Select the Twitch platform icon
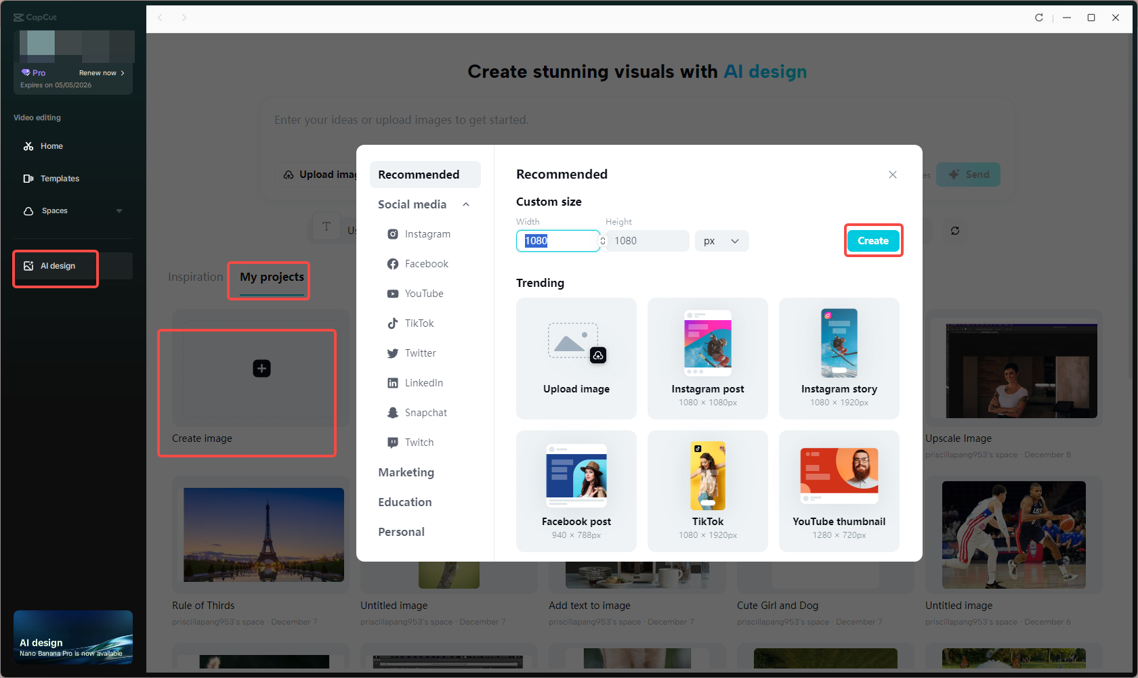The image size is (1138, 678). (x=393, y=442)
